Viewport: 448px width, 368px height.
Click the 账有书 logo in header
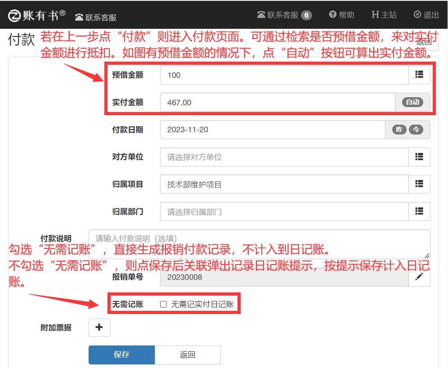(37, 15)
